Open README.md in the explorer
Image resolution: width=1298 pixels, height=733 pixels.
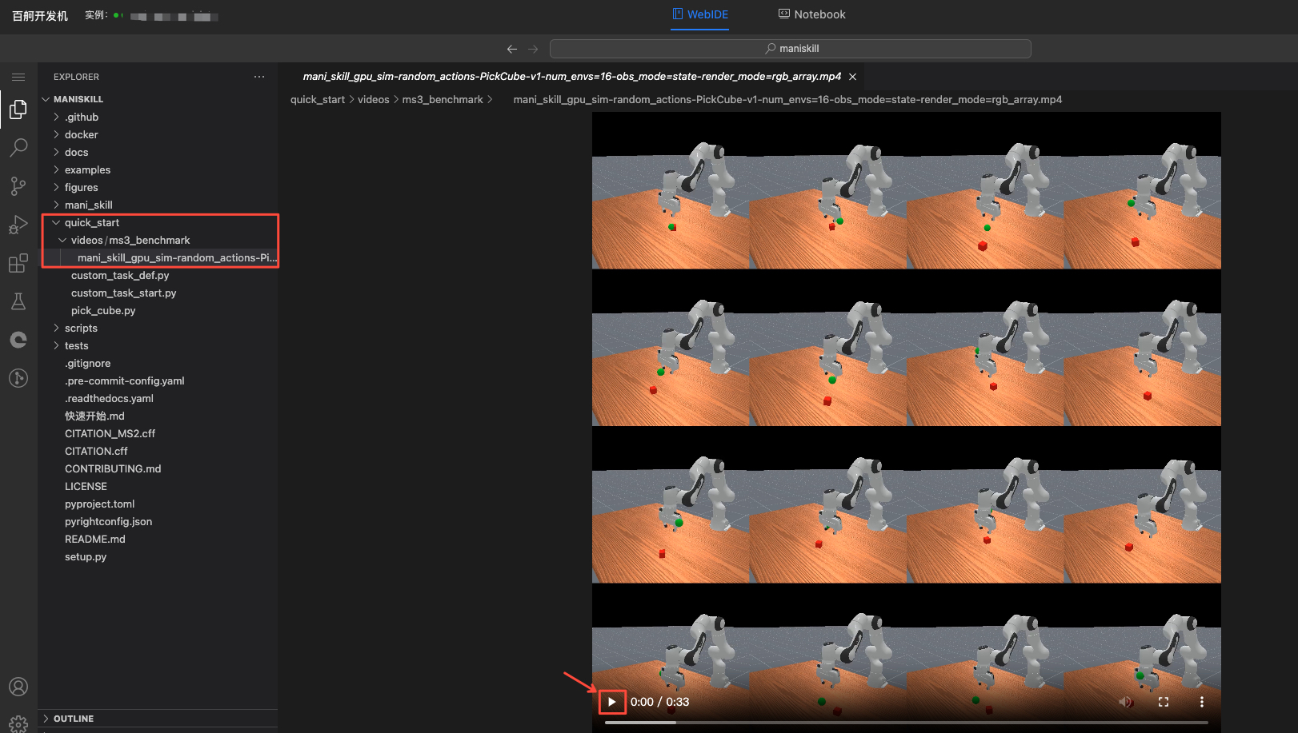[94, 539]
